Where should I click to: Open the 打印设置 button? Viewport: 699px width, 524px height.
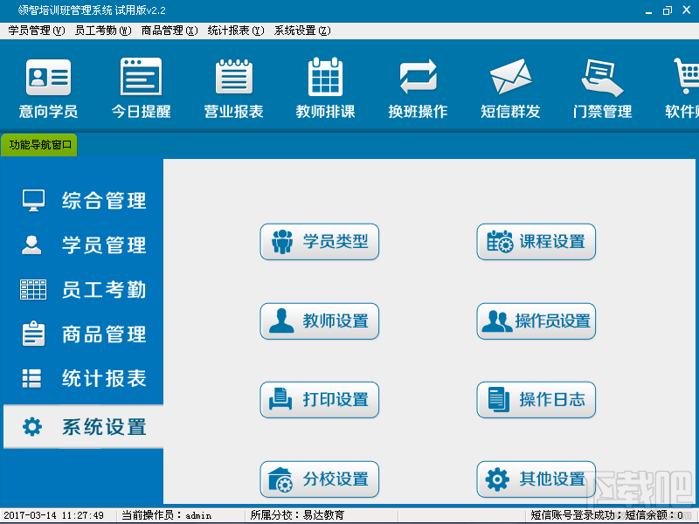point(320,400)
